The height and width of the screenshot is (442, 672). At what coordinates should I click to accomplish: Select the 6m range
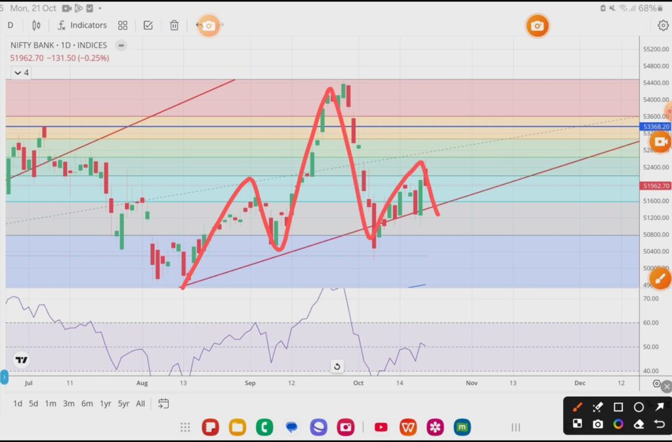[x=87, y=403]
